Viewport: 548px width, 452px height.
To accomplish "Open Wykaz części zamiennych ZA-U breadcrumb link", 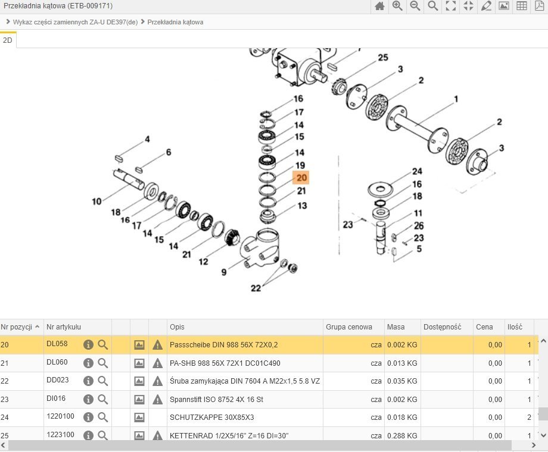I will point(75,22).
